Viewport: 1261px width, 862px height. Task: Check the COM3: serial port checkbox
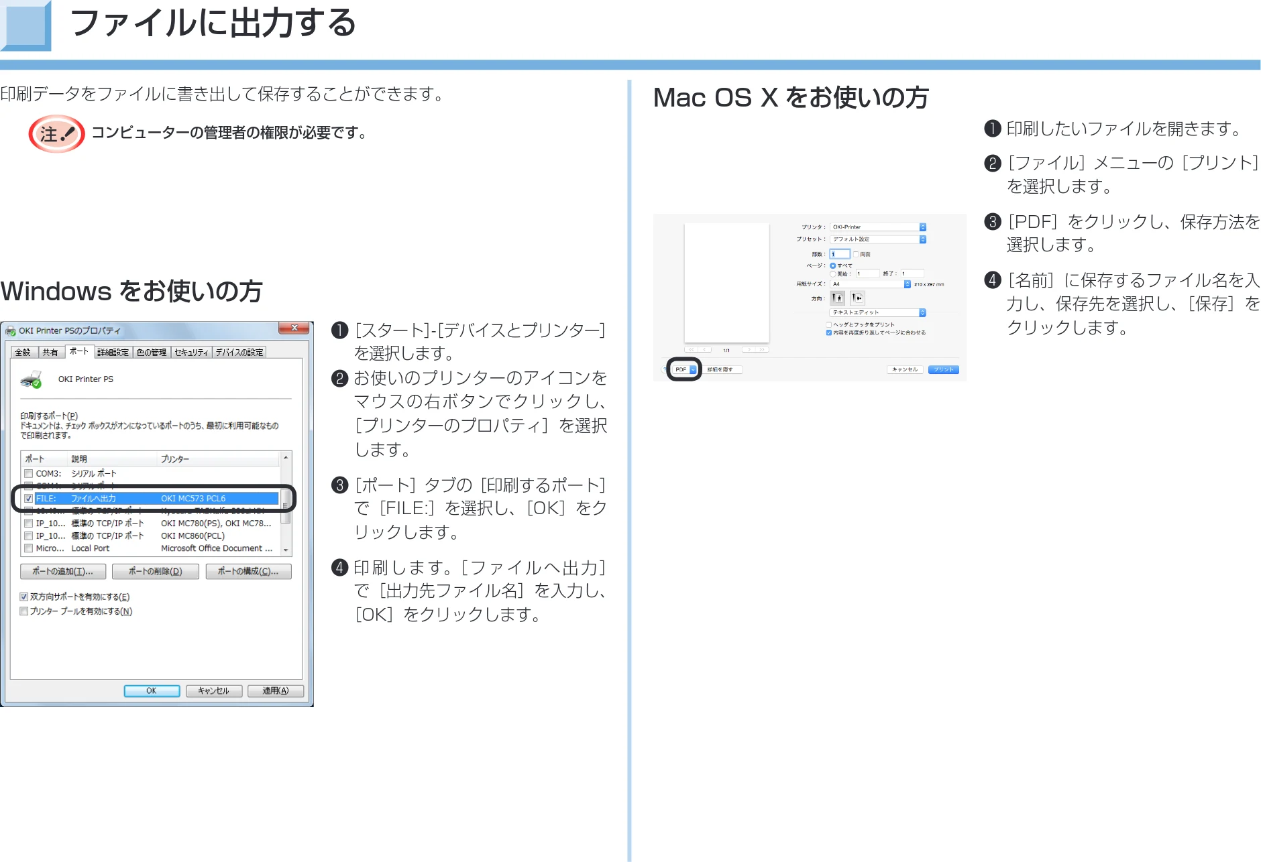point(29,474)
